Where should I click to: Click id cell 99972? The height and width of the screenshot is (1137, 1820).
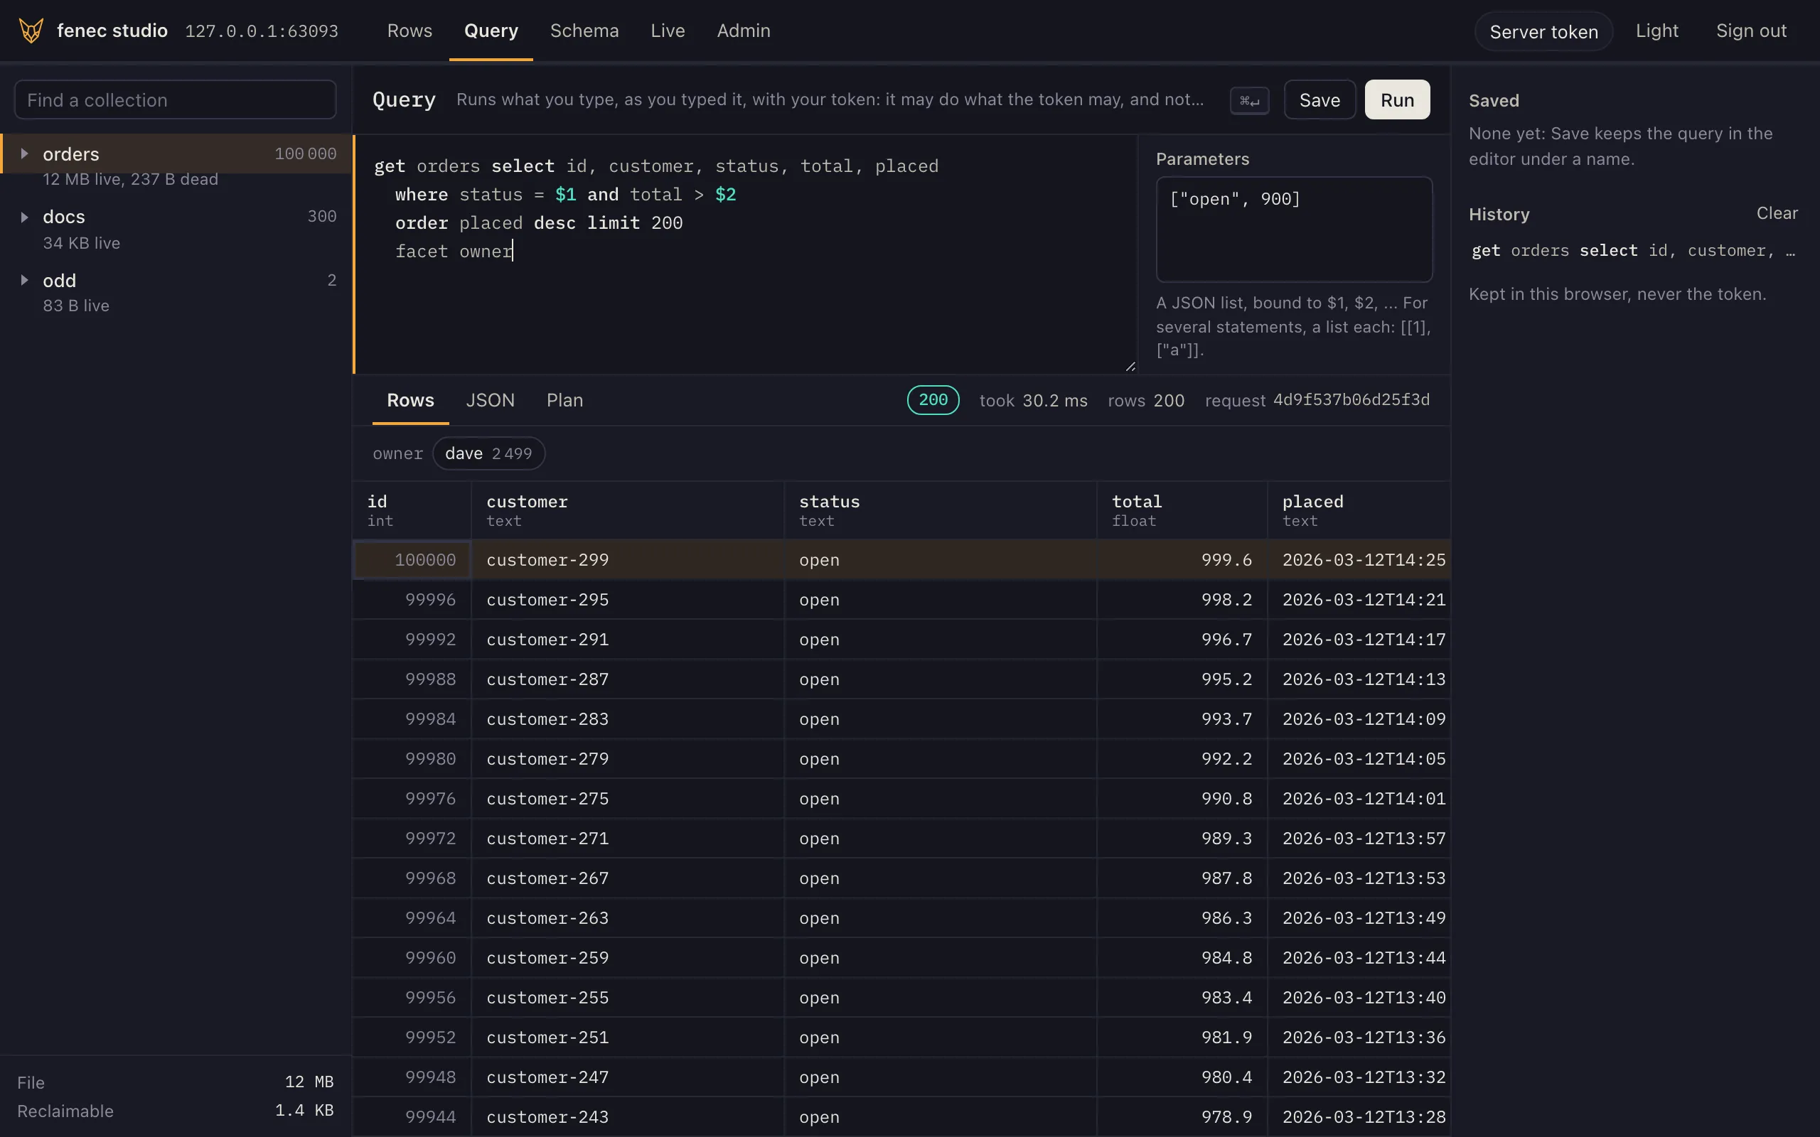412,839
